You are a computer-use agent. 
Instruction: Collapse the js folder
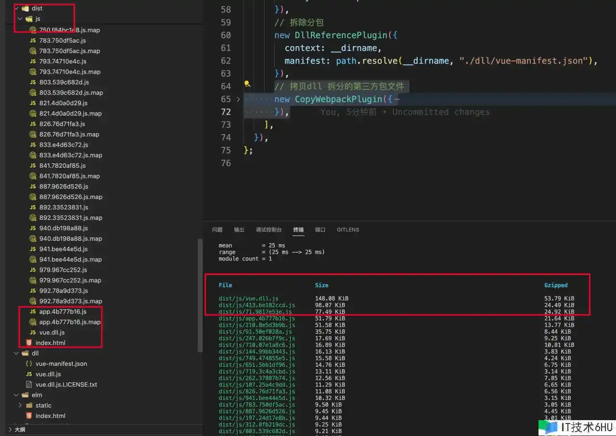(20, 19)
